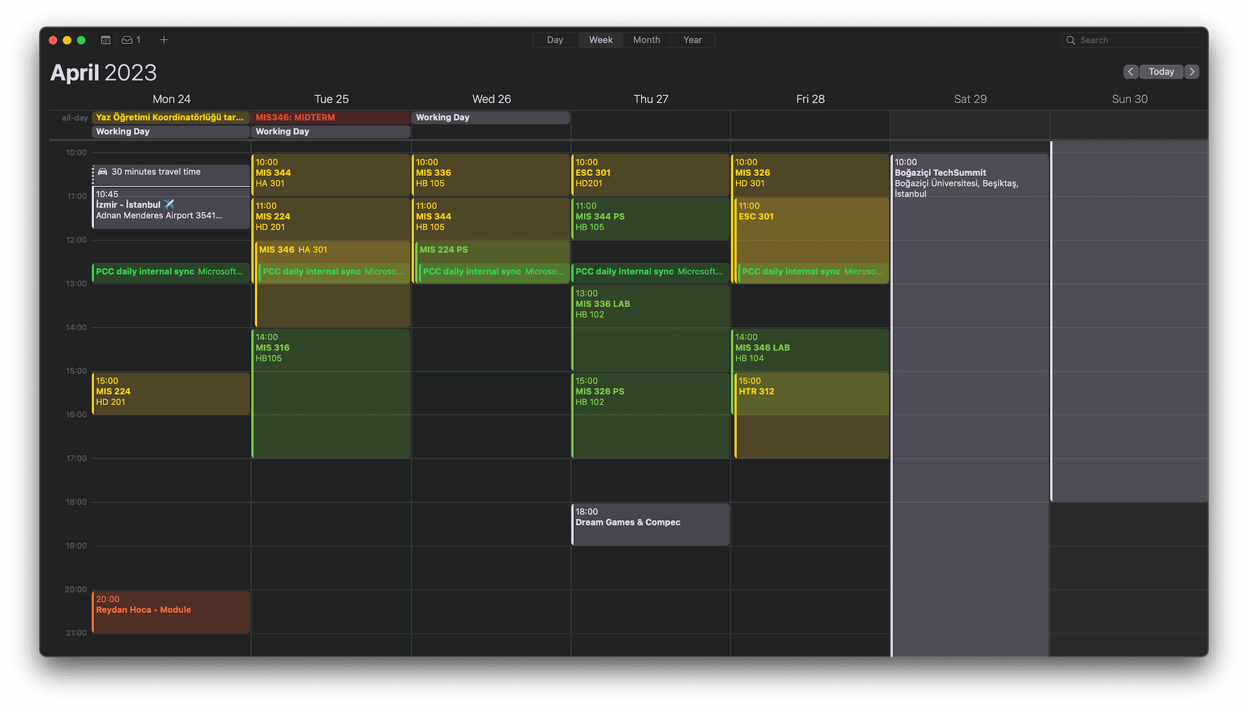Select MIS 224 event on Monday
This screenshot has height=709, width=1248.
click(171, 393)
